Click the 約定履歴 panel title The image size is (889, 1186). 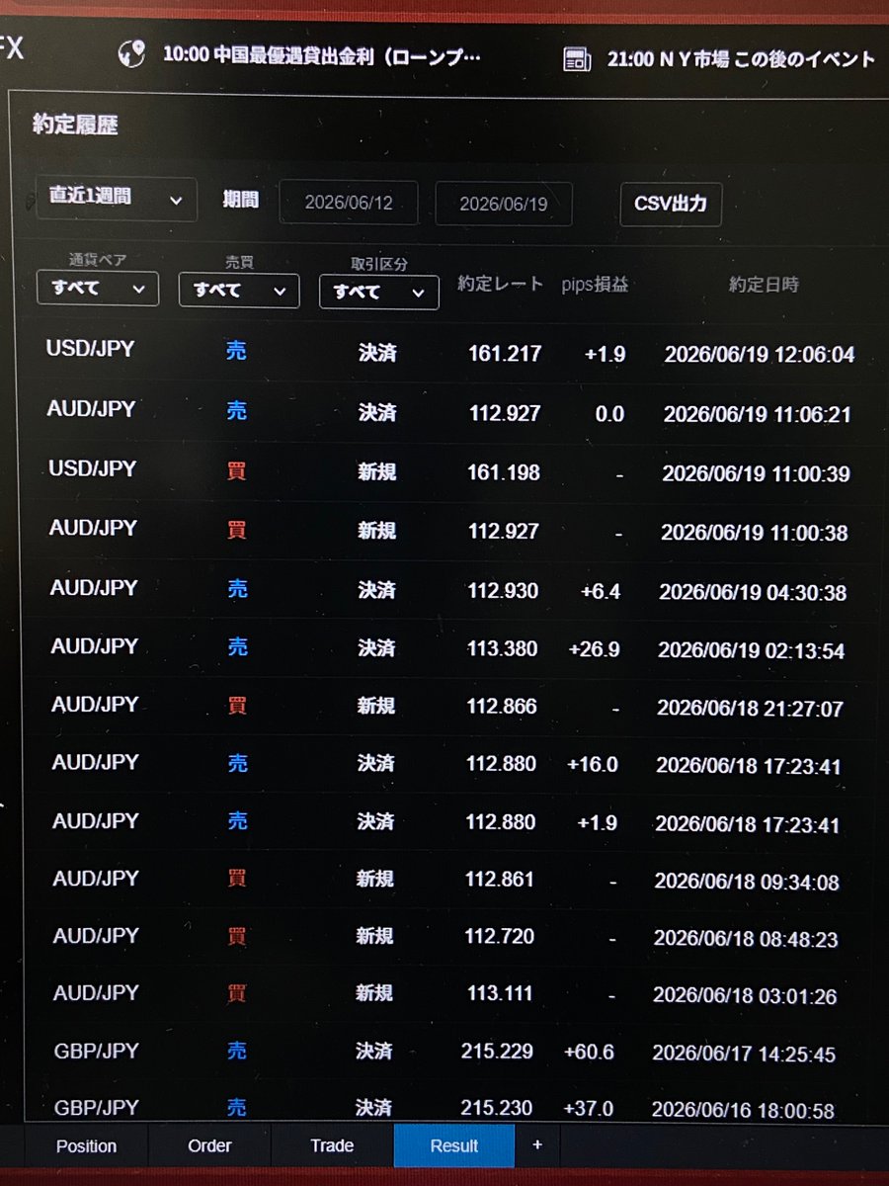(76, 126)
